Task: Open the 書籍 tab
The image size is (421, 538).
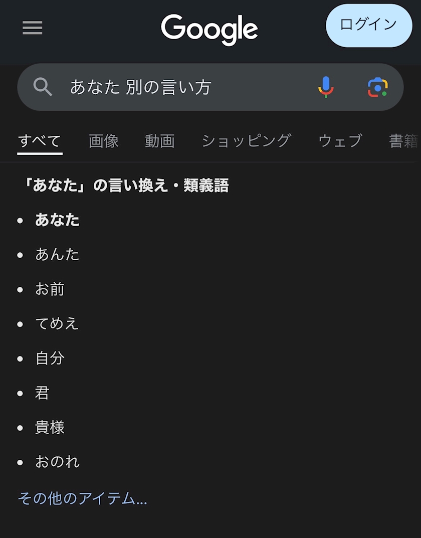Action: [404, 141]
